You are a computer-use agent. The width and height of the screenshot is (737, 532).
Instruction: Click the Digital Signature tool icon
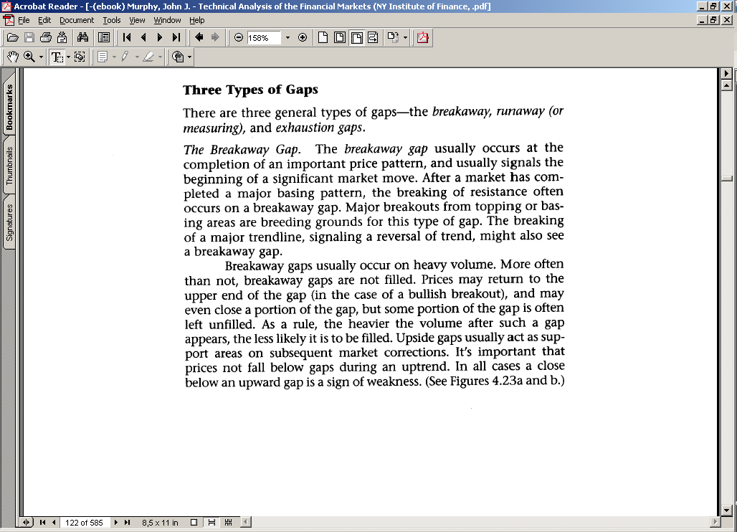click(x=178, y=57)
